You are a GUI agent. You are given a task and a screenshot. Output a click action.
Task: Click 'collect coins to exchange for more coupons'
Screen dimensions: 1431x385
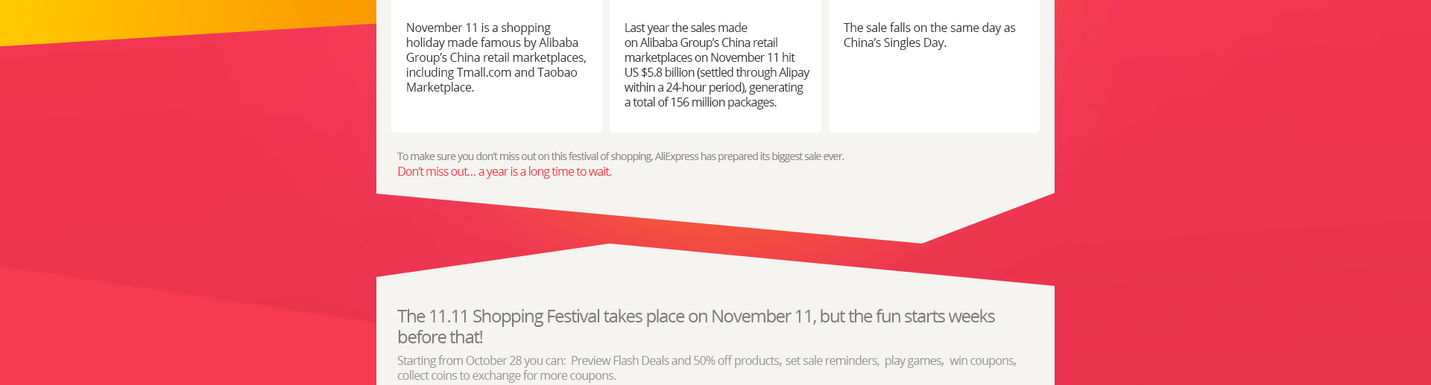(506, 375)
